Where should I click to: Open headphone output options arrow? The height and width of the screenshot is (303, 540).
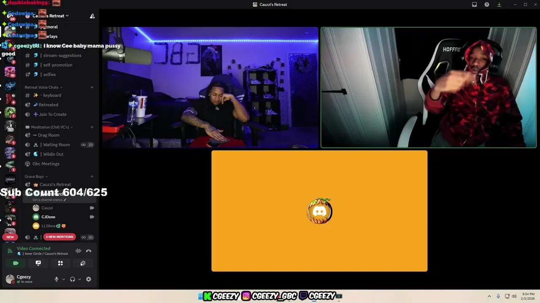coord(79,279)
